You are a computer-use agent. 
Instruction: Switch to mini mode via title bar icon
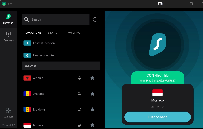[160, 4]
